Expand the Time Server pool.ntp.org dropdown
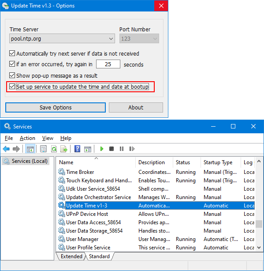This screenshot has width=264, height=271. (x=62, y=38)
